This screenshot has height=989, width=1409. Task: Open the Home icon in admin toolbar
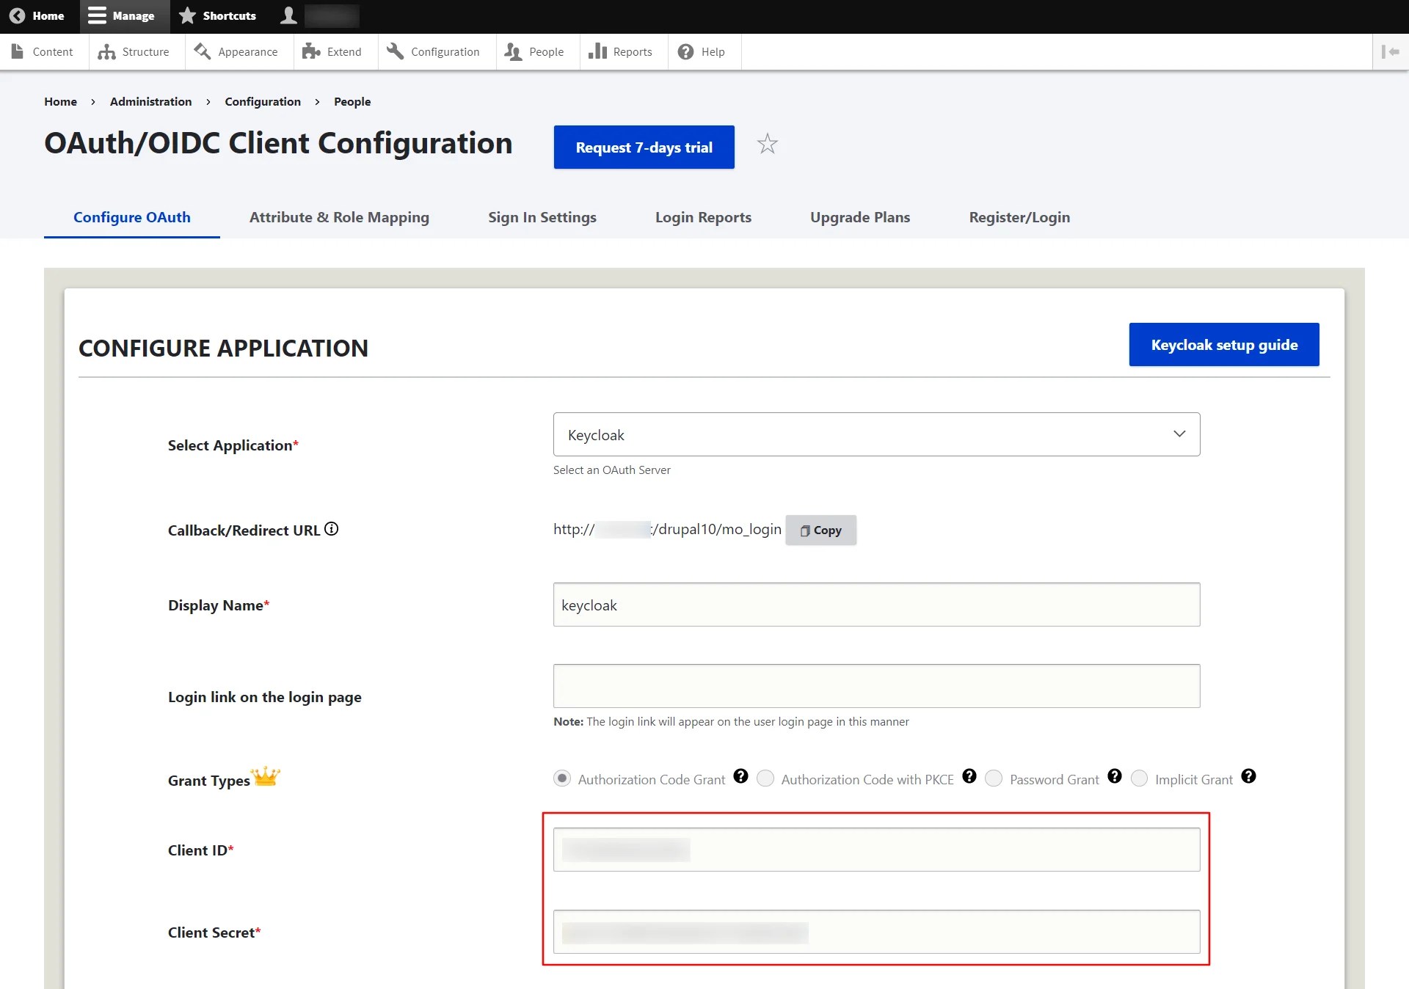tap(18, 15)
